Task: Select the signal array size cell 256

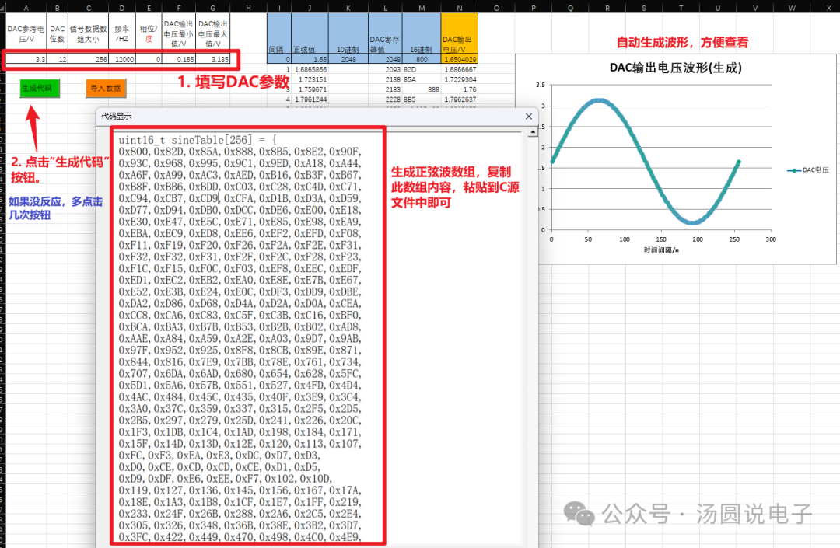Action: click(x=88, y=59)
